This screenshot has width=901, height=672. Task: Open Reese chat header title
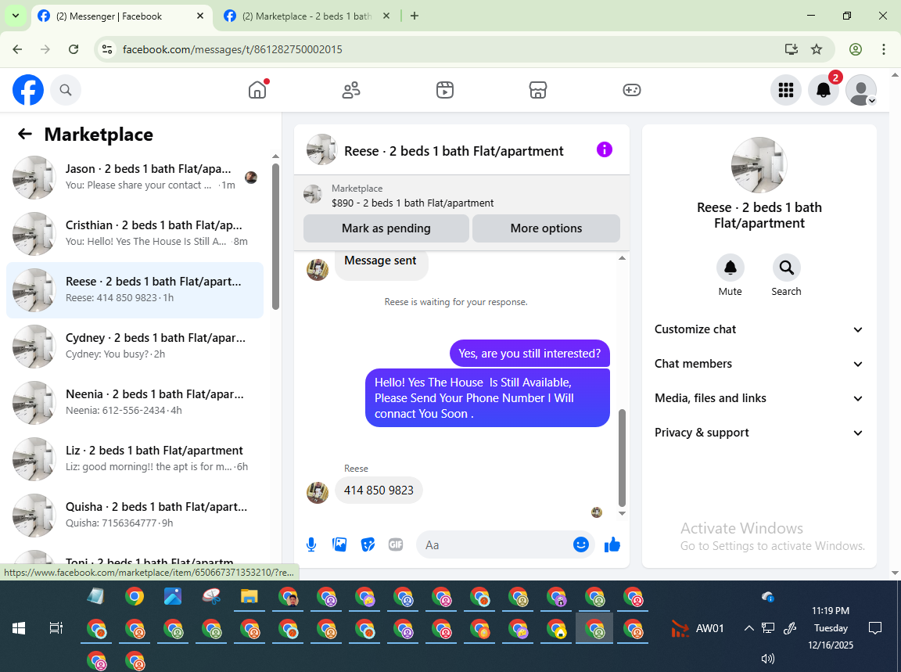[x=454, y=151]
